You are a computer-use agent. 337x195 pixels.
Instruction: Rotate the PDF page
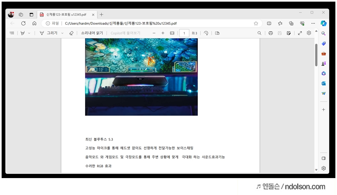tap(206, 33)
